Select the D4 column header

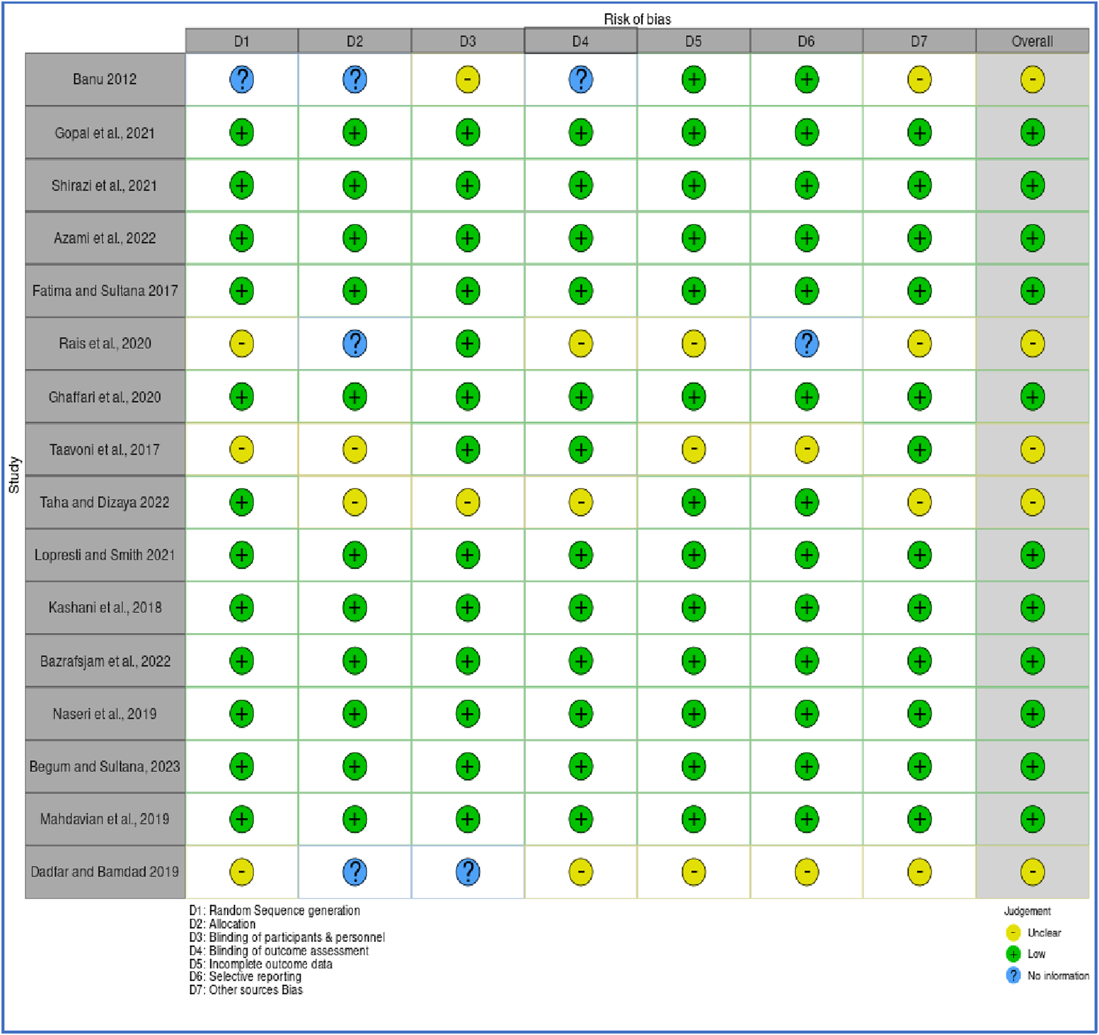coord(580,41)
